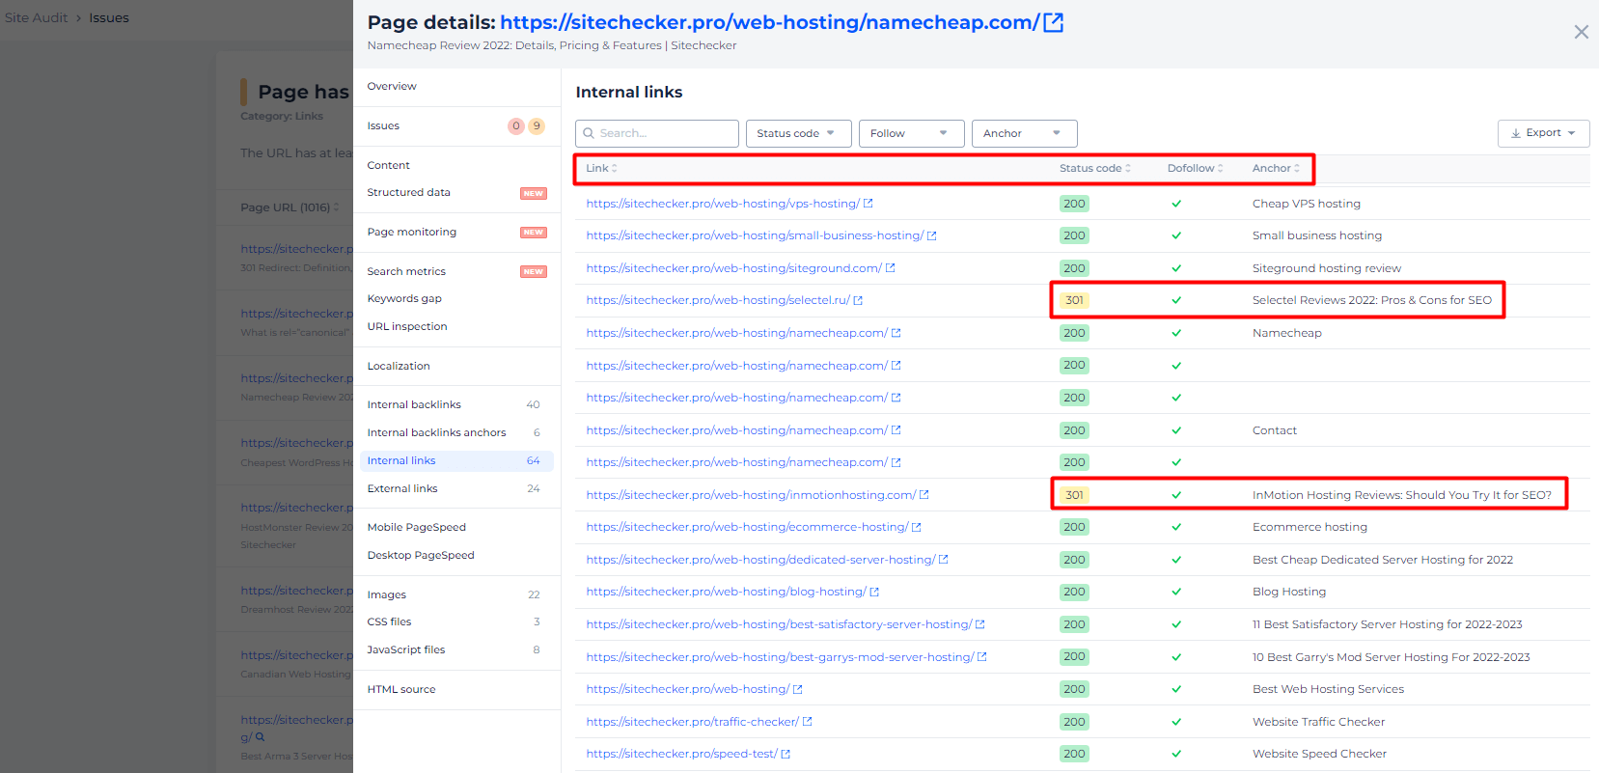Screen dimensions: 1599x773
Task: Sort by Anchor column arrows
Action: pos(1297,168)
